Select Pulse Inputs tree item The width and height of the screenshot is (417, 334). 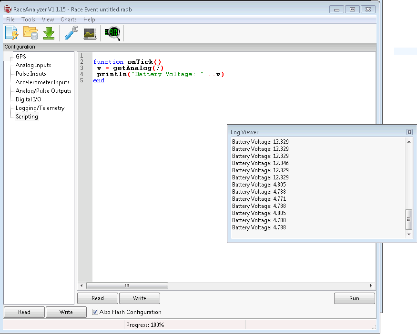[31, 74]
